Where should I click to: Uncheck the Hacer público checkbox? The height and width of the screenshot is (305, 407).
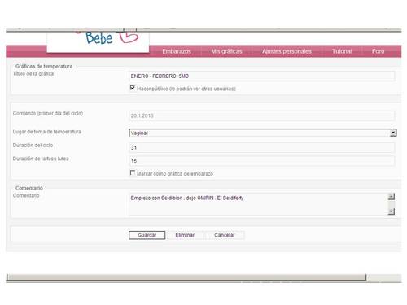click(x=133, y=88)
